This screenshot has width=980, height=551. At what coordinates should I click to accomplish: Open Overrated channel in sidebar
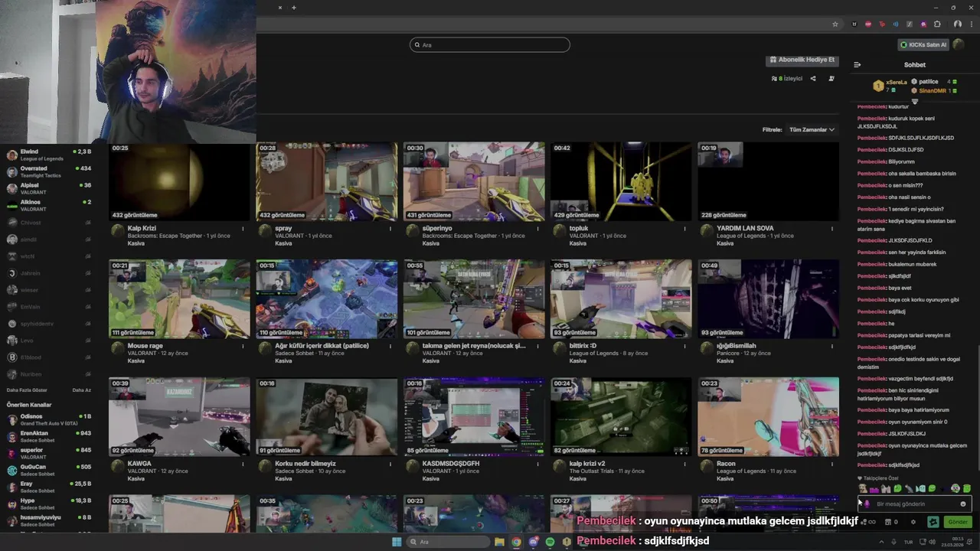click(x=49, y=171)
